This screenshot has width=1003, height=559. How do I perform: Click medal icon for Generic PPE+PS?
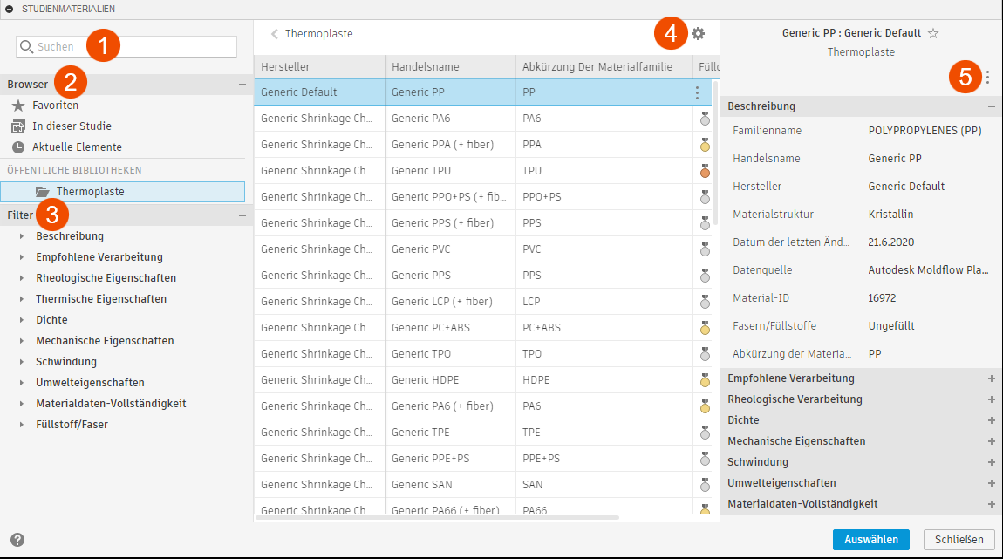coord(705,459)
